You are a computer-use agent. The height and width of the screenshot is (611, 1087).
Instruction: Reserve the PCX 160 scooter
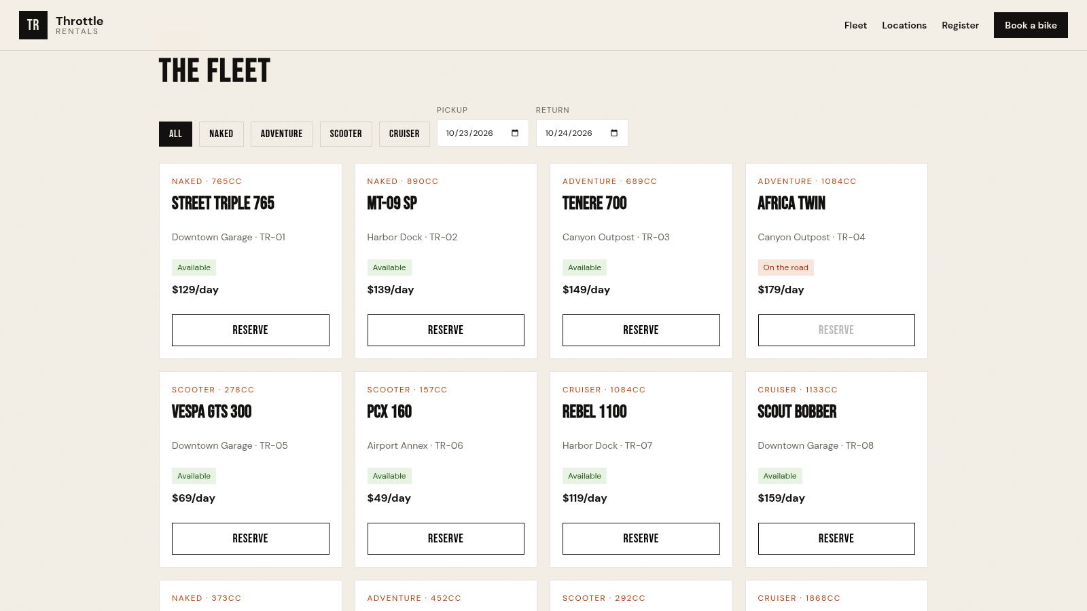tap(446, 538)
